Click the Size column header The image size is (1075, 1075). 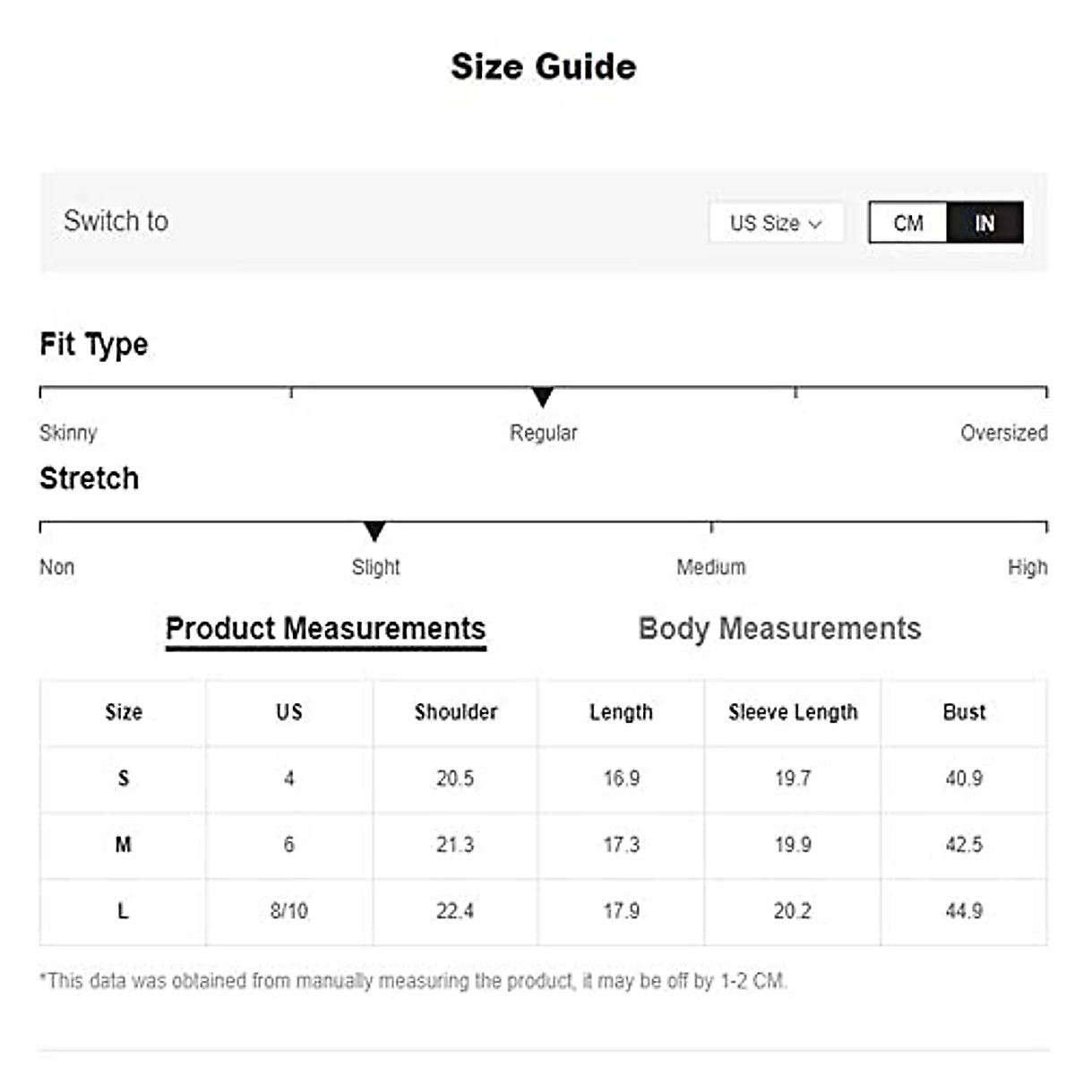124,712
